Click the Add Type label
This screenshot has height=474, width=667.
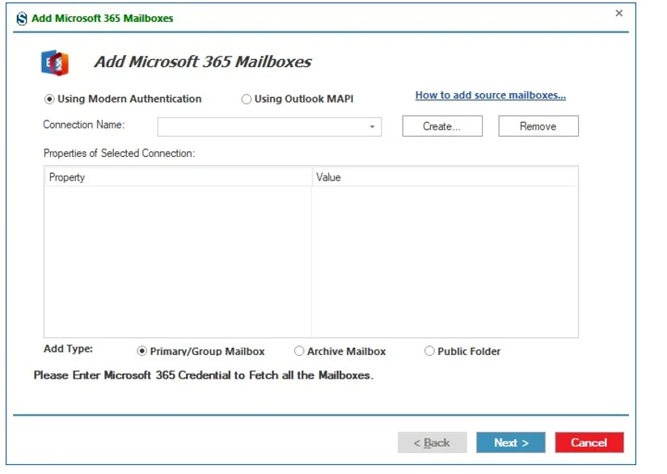point(68,349)
